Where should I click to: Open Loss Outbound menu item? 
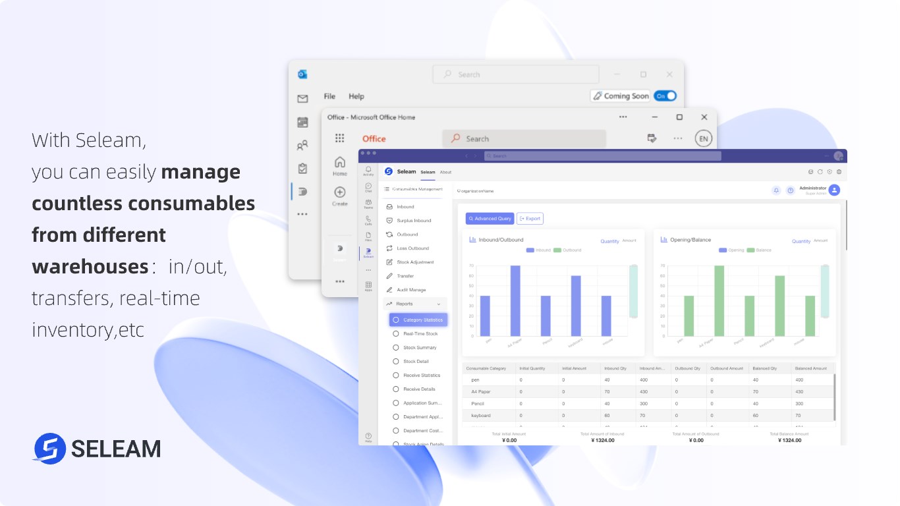414,248
